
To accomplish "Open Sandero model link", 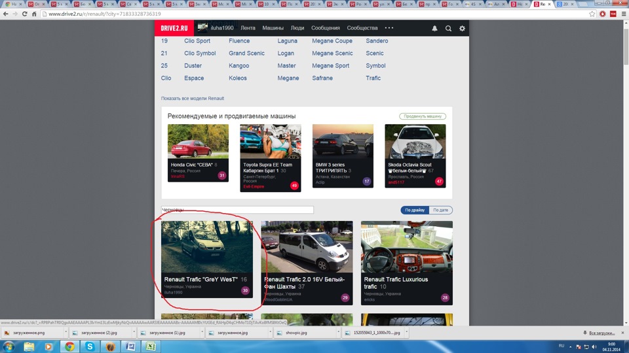I will click(377, 41).
